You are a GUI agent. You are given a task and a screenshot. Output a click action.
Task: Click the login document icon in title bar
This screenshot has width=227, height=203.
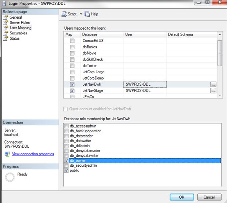(4, 4)
